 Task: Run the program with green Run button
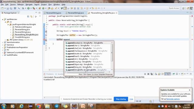tap(28, 8)
